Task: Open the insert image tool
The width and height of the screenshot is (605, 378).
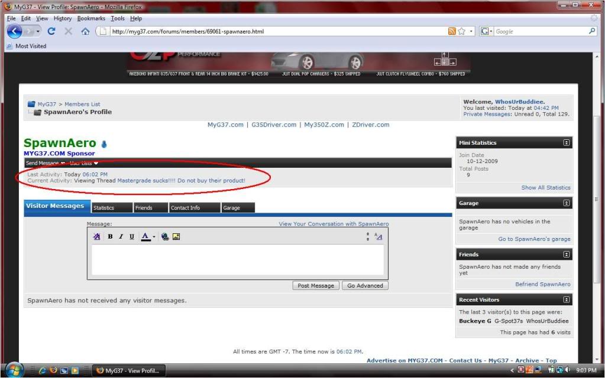Action: click(x=176, y=237)
